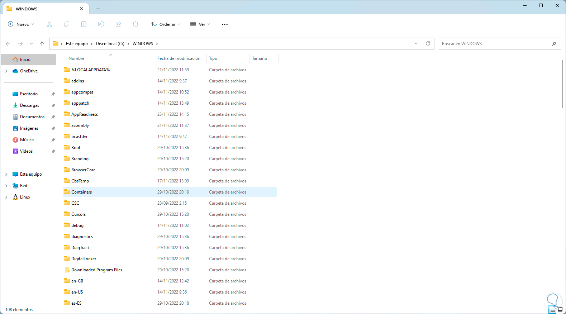Screen dimensions: 566x314
Task: Click the vertical scrollbar thumb
Action: click(x=563, y=84)
